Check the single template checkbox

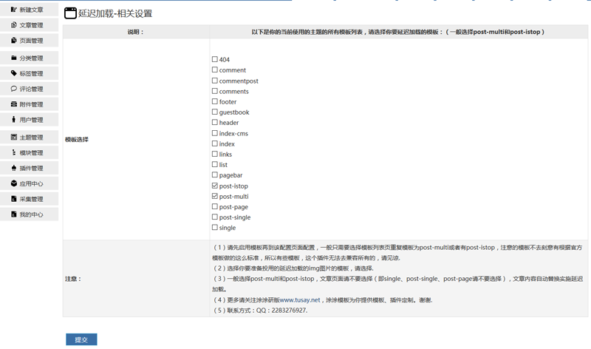(215, 228)
